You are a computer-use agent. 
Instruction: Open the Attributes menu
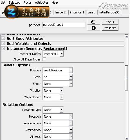[42, 3]
